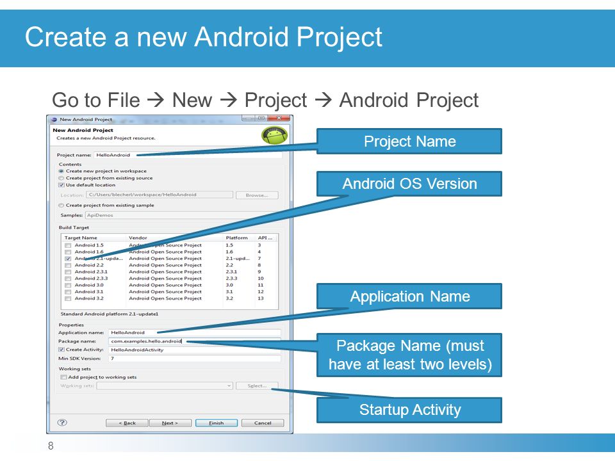Click the Project name text field
The image size is (615, 461).
pos(188,155)
